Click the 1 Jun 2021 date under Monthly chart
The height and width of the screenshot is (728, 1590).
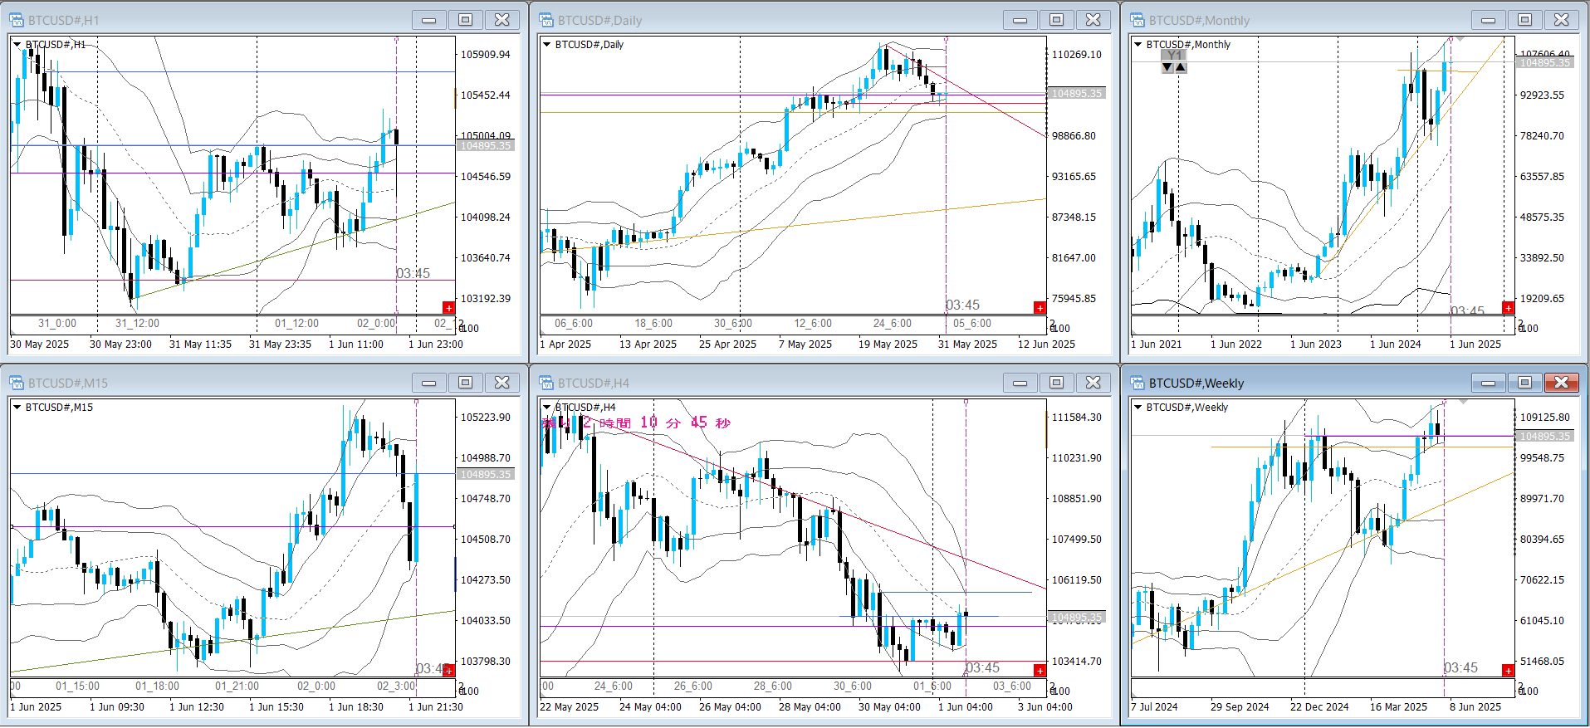point(1157,344)
